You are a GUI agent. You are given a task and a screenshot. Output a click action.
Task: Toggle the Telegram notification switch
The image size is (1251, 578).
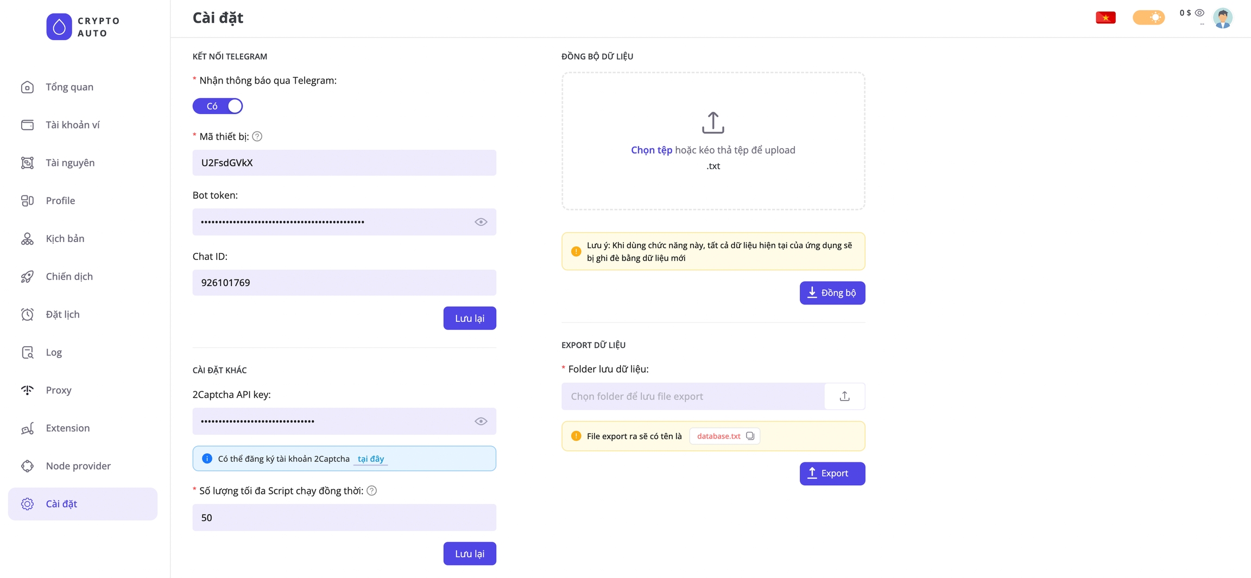click(218, 106)
